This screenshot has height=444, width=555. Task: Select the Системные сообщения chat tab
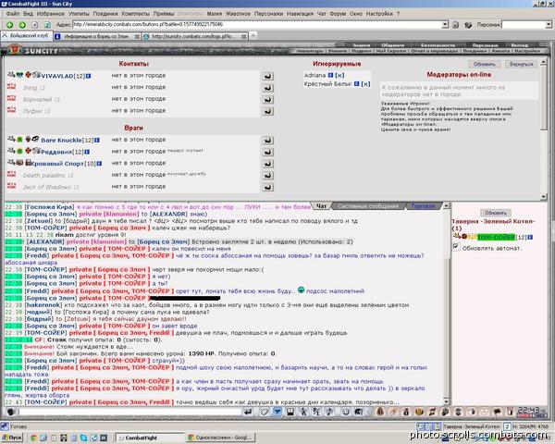368,206
